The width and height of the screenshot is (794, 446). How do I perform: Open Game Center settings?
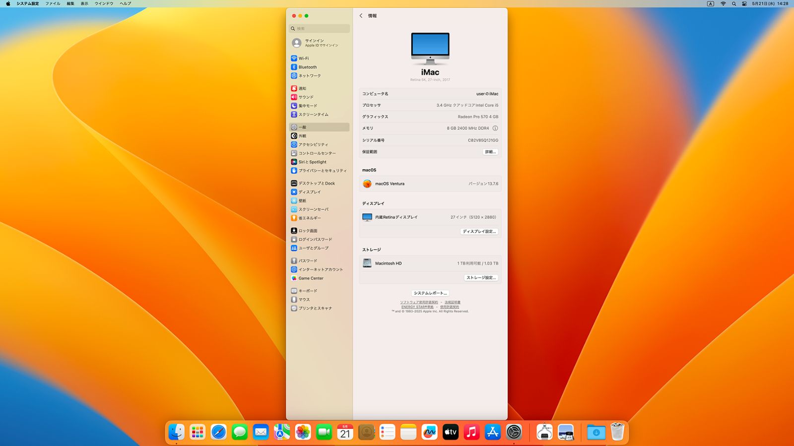click(320, 278)
